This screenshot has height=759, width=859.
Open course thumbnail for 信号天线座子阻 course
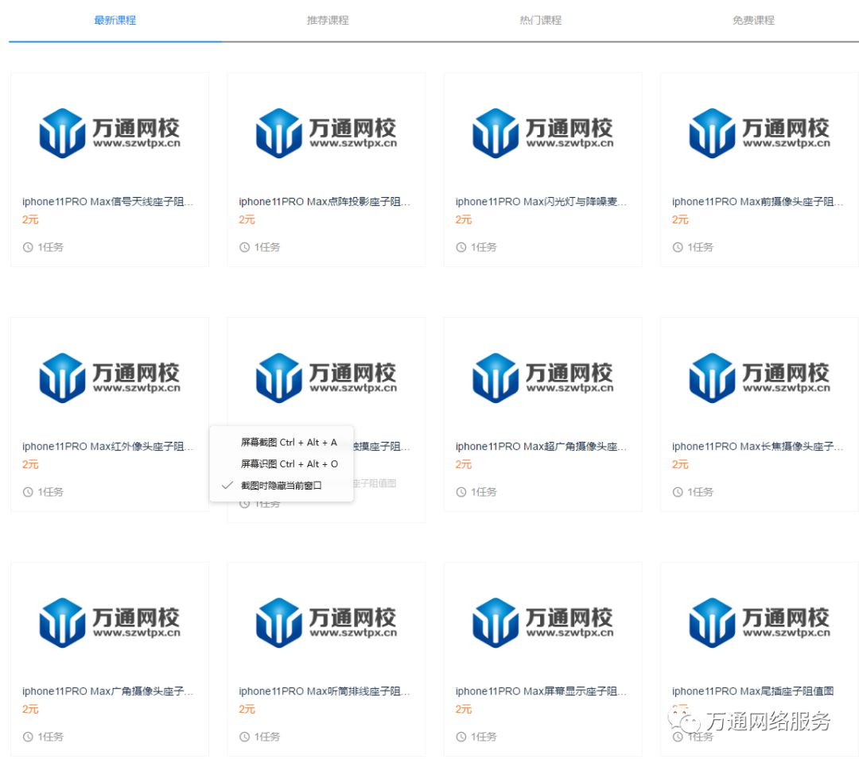click(x=110, y=133)
